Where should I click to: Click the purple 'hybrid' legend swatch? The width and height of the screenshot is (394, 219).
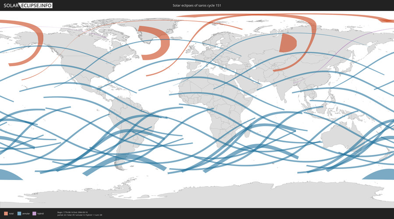pos(35,213)
